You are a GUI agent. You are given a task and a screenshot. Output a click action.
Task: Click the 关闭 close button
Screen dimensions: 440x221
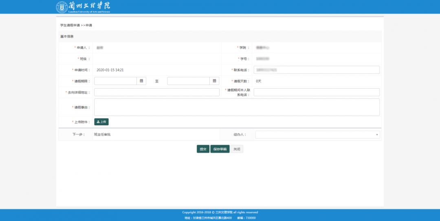(x=237, y=149)
